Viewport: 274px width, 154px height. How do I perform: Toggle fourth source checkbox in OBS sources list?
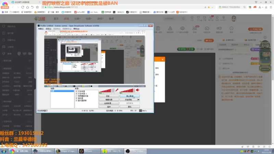76,98
